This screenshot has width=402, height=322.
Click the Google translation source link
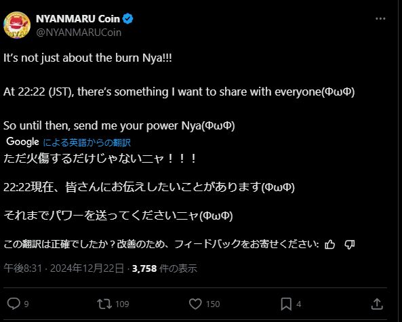[87, 142]
